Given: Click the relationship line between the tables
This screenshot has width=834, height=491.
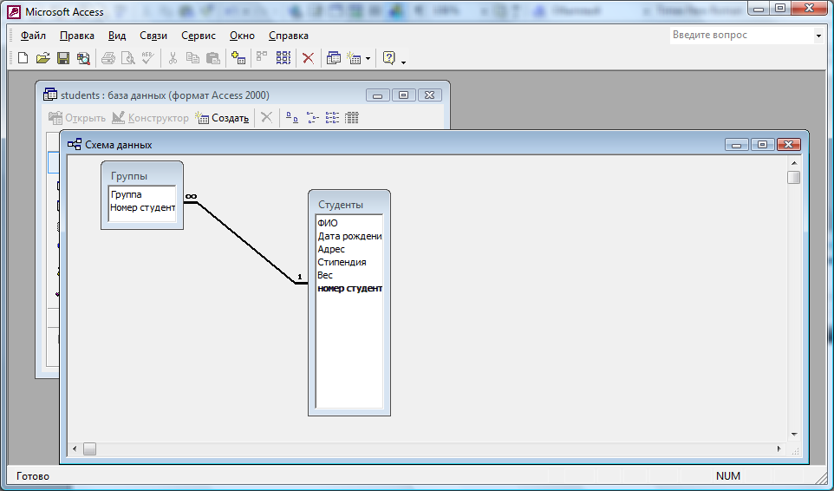Looking at the screenshot, I should (x=245, y=242).
